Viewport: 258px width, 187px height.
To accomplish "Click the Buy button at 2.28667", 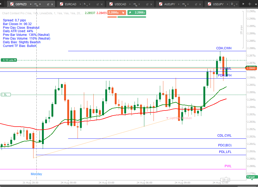I will (x=137, y=12).
